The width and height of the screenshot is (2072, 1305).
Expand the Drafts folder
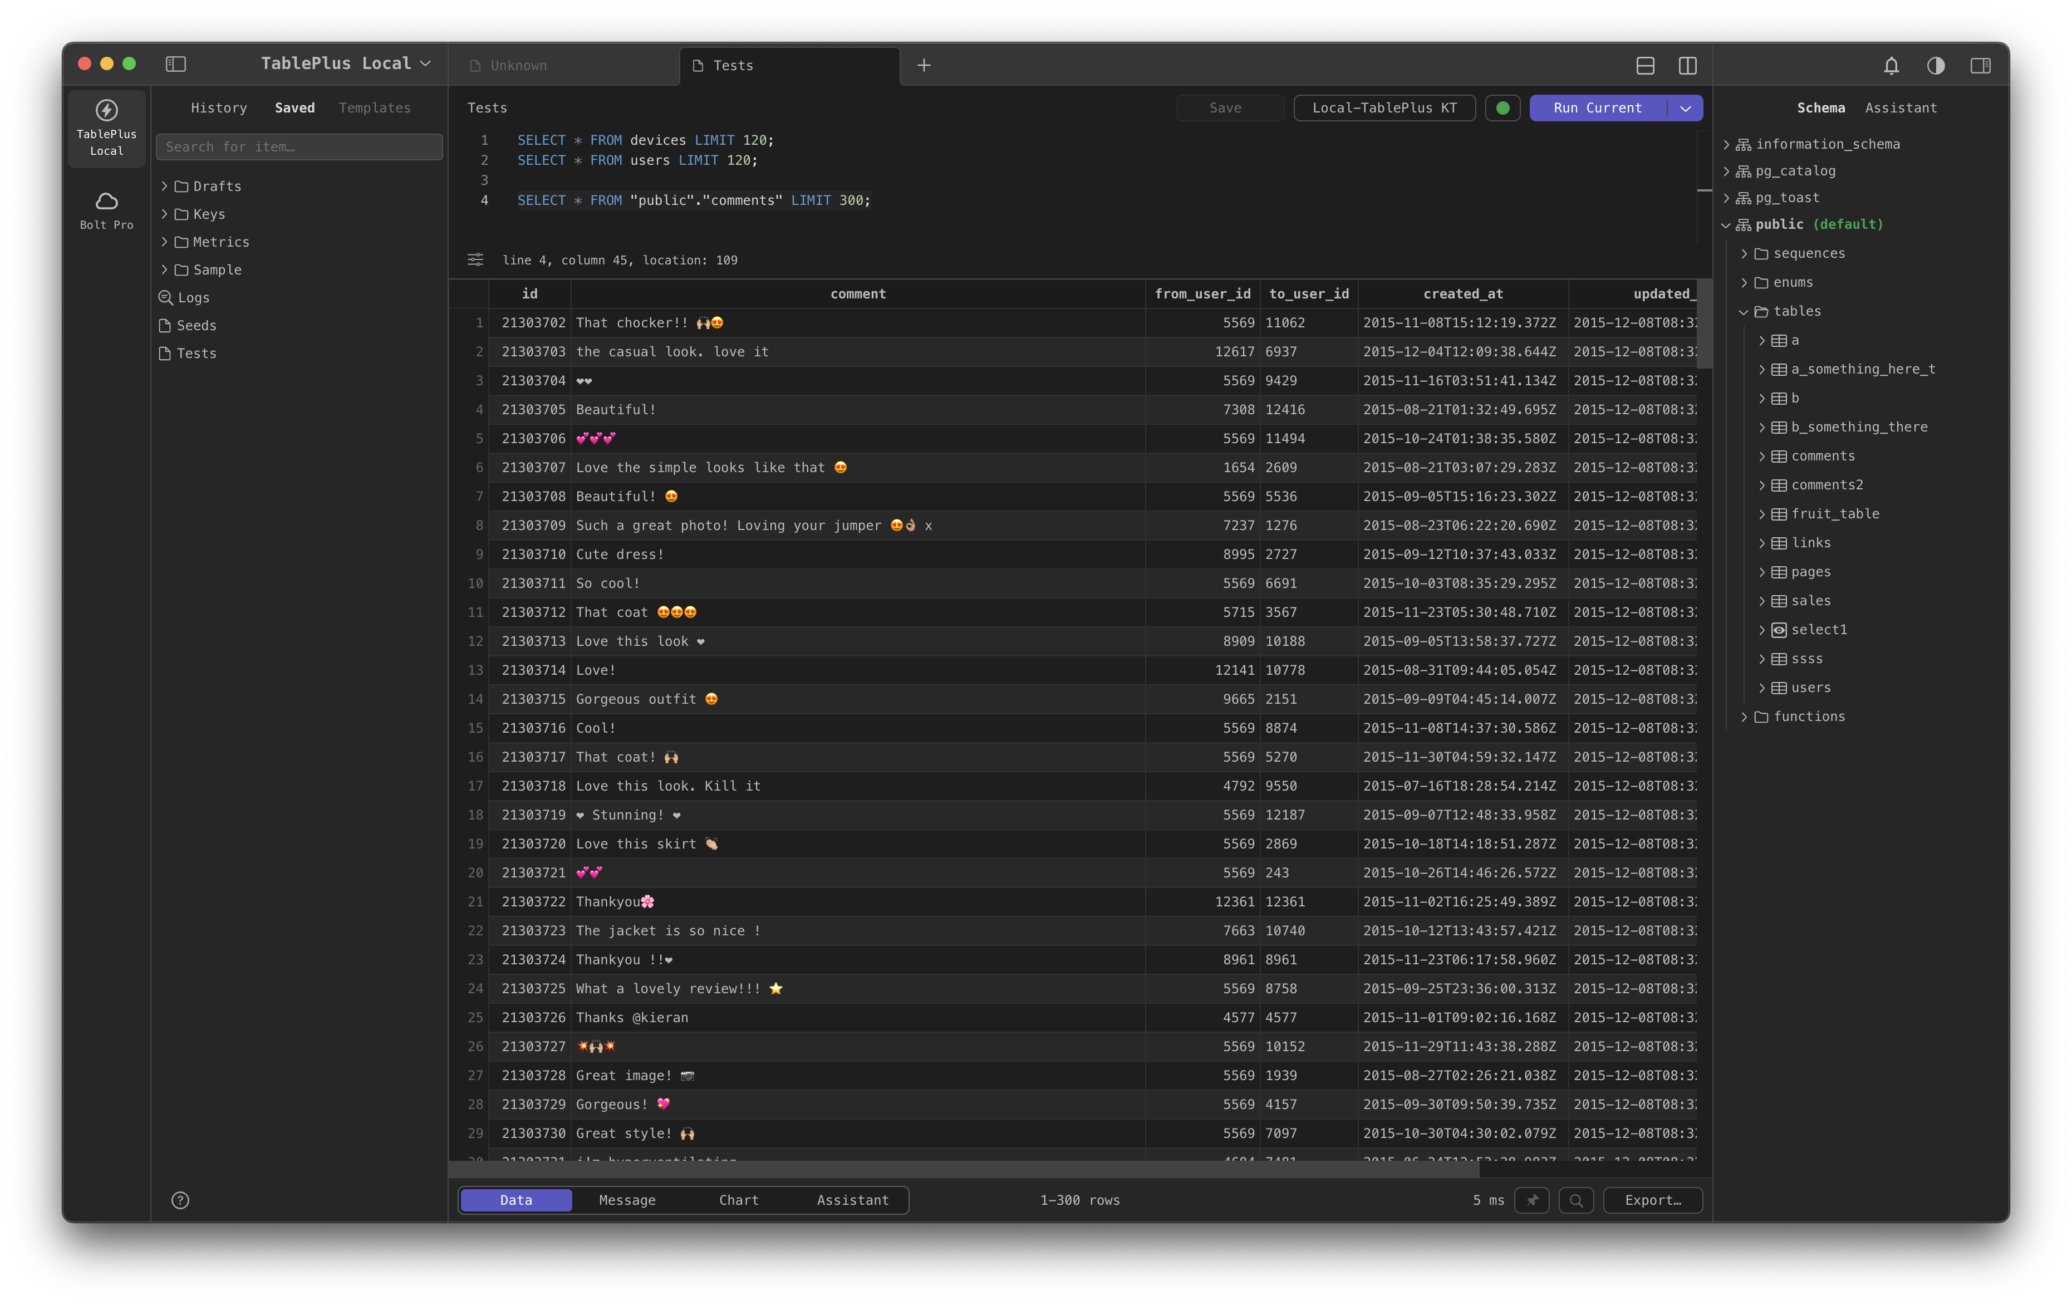click(x=164, y=186)
